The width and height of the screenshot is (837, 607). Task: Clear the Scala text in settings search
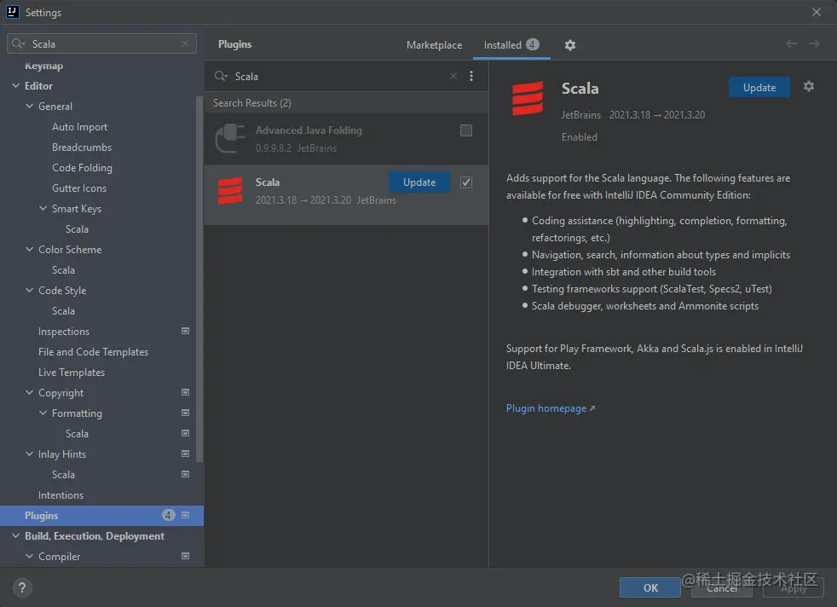185,43
